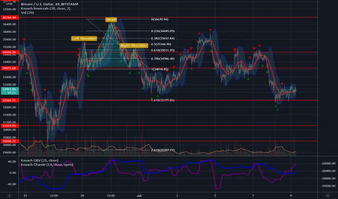Select the Kovach Reversals (20, close, 2) legend
The image size is (338, 199).
[x=45, y=8]
